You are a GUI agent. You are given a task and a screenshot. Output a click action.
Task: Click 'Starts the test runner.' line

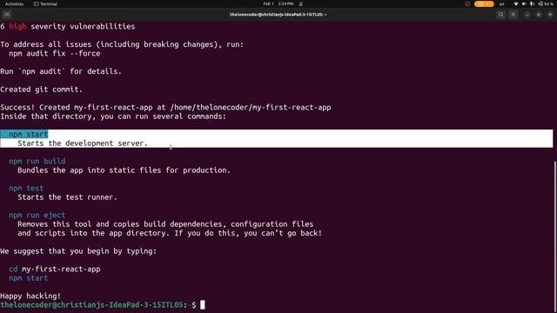[68, 197]
